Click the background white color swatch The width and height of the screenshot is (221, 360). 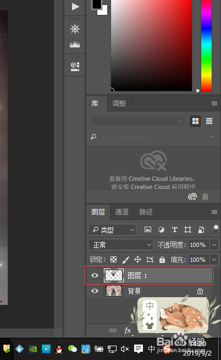click(x=104, y=11)
